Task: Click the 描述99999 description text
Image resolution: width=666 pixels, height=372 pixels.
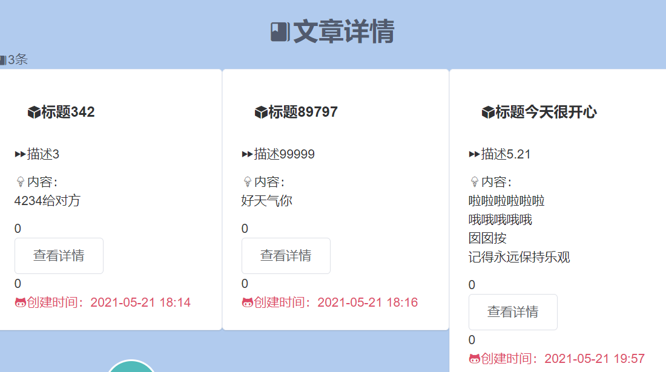Action: click(284, 154)
